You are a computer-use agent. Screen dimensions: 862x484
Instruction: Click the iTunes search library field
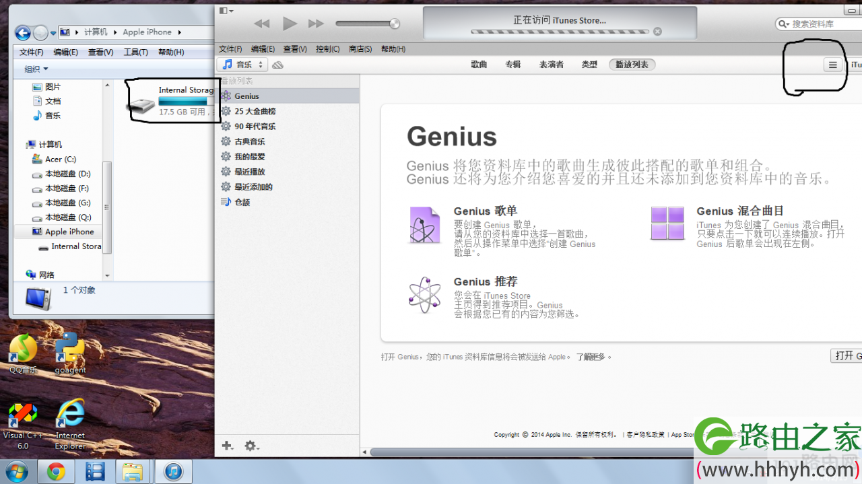point(818,24)
